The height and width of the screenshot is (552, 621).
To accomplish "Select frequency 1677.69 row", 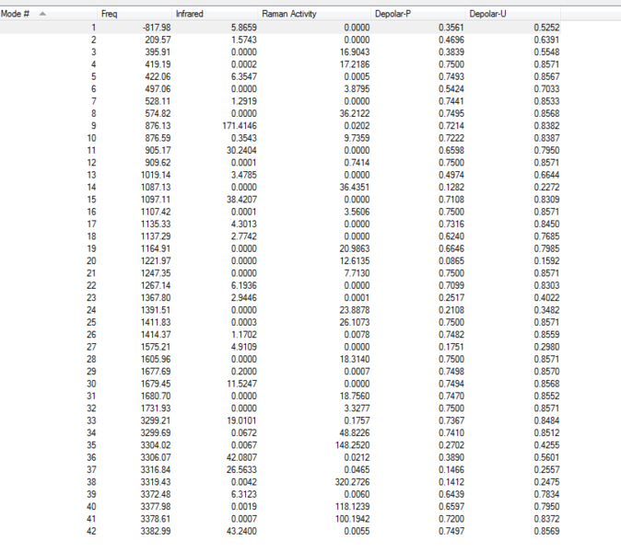I will (280, 372).
